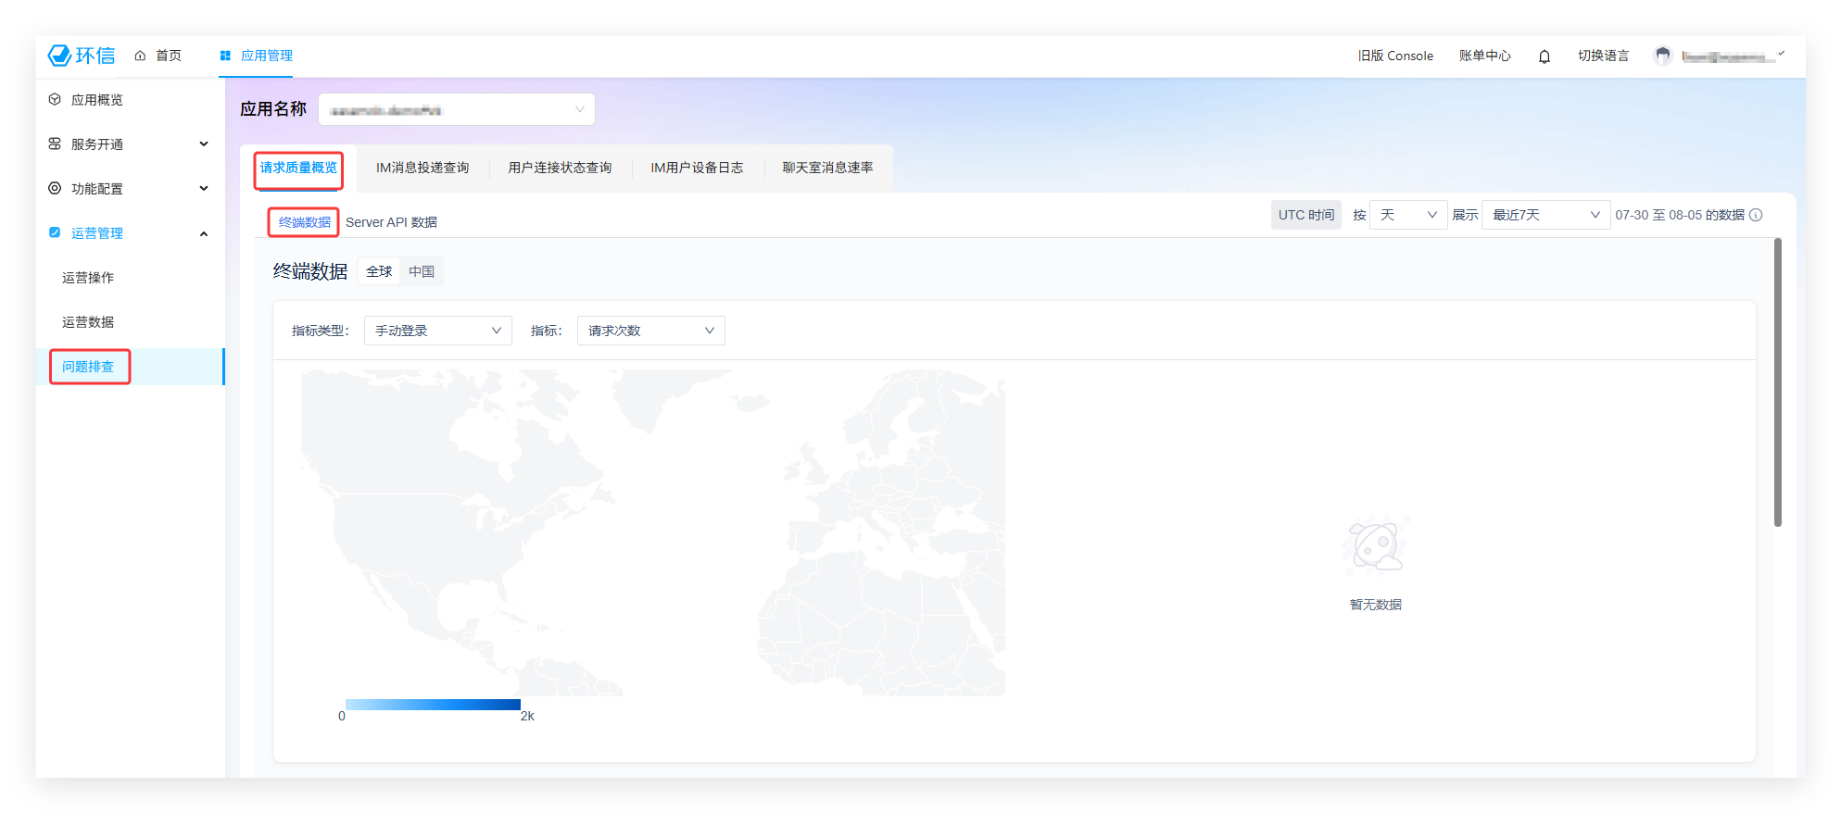Click the 应用名称 selection field
The width and height of the screenshot is (1841, 813).
click(x=456, y=109)
